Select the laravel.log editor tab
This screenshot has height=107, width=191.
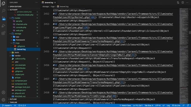click(x=49, y=3)
